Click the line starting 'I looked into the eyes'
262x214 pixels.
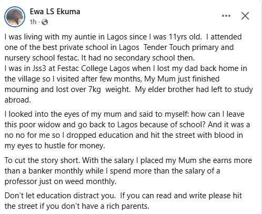tap(124, 114)
